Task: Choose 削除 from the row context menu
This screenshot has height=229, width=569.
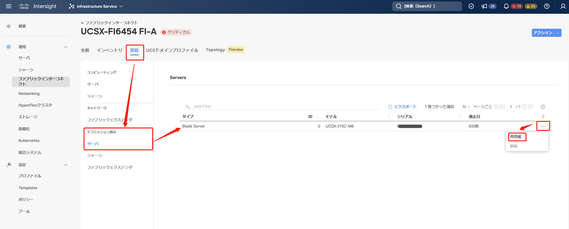Action: click(x=514, y=146)
